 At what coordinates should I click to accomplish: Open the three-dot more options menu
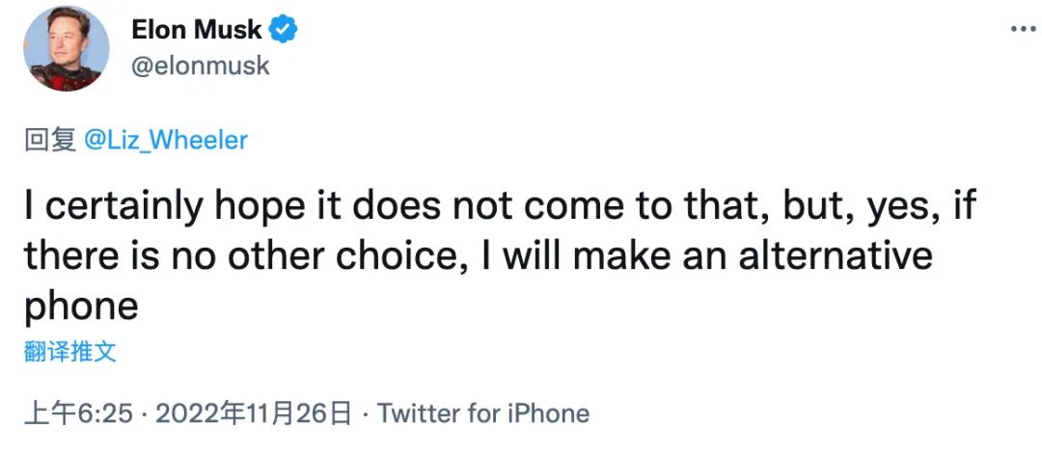coord(1023,29)
